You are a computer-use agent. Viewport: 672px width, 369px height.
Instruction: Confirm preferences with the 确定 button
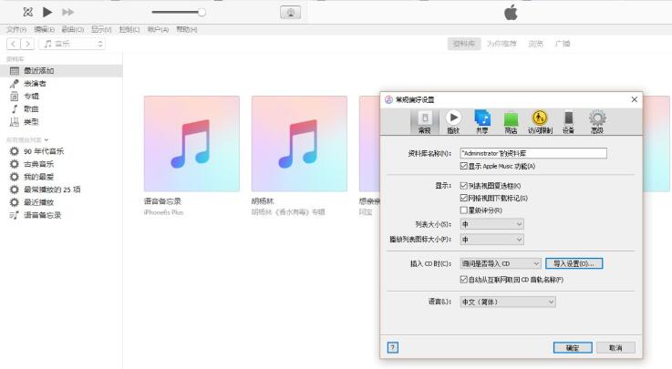click(x=573, y=348)
